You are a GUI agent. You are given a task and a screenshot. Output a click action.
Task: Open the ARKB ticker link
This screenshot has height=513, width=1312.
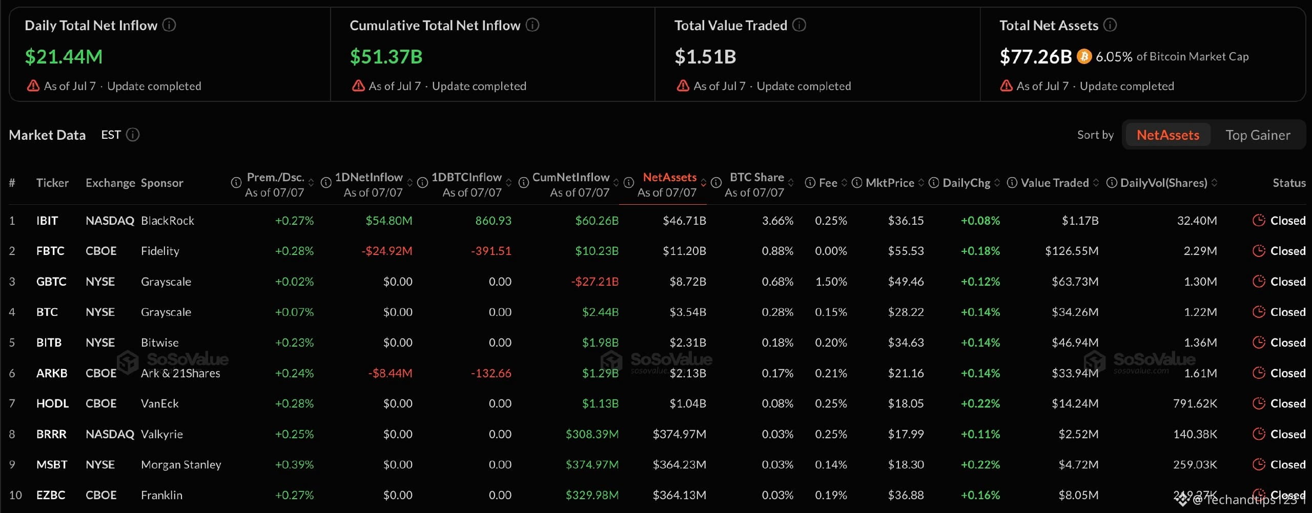pyautogui.click(x=52, y=373)
